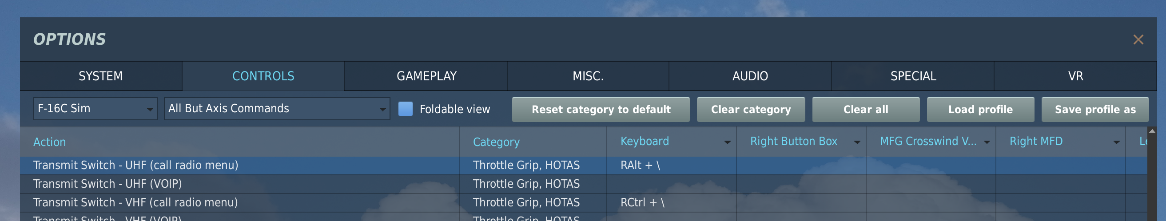Open the MFG Crosswind column arrow
Viewport: 1166px width, 221px height.
987,142
